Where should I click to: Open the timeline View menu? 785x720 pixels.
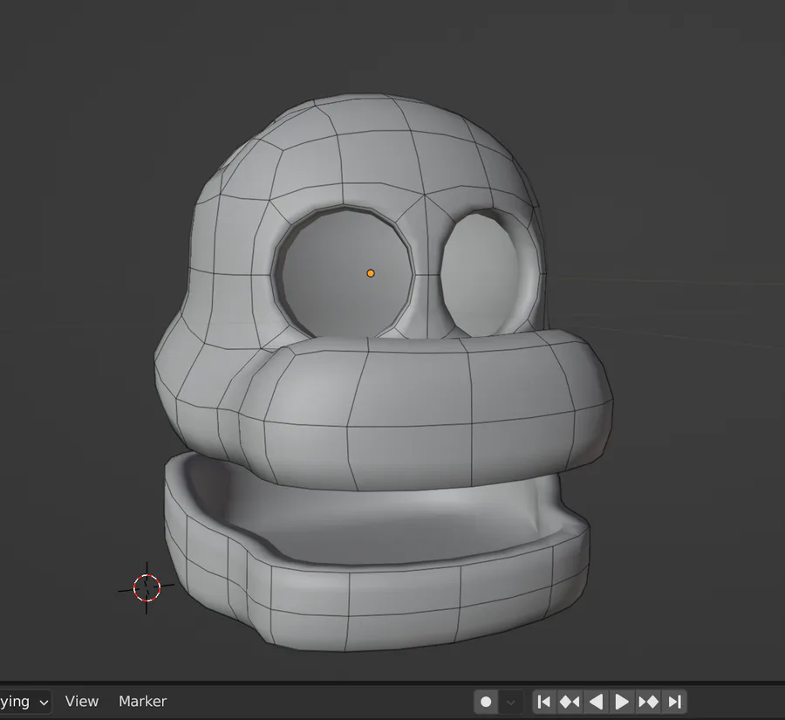point(82,702)
